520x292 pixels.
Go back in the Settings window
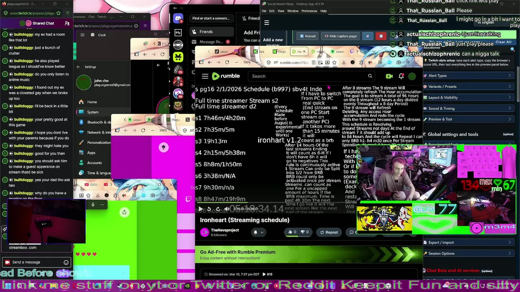point(78,67)
